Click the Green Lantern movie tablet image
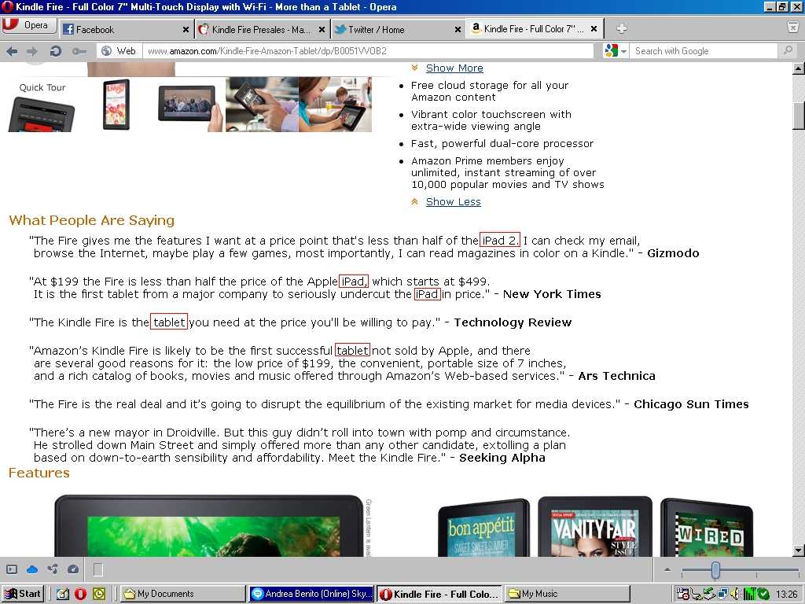The width and height of the screenshot is (805, 604). (209, 526)
